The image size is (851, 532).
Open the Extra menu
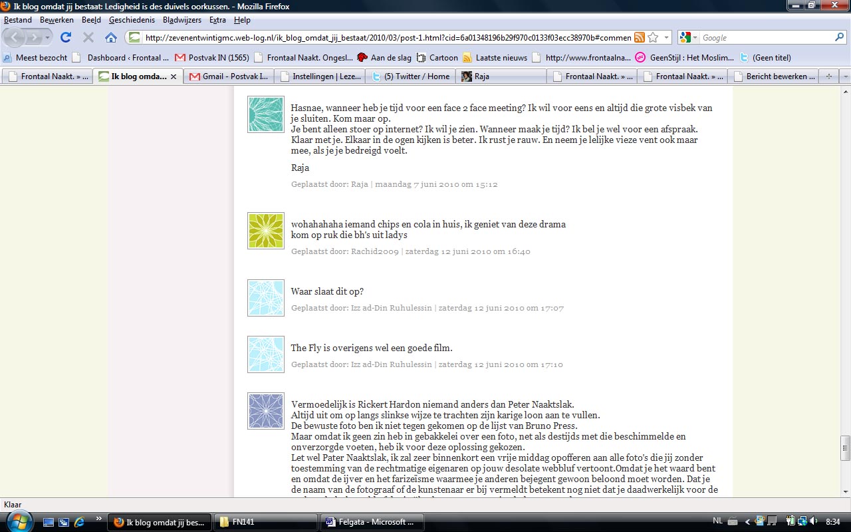217,20
